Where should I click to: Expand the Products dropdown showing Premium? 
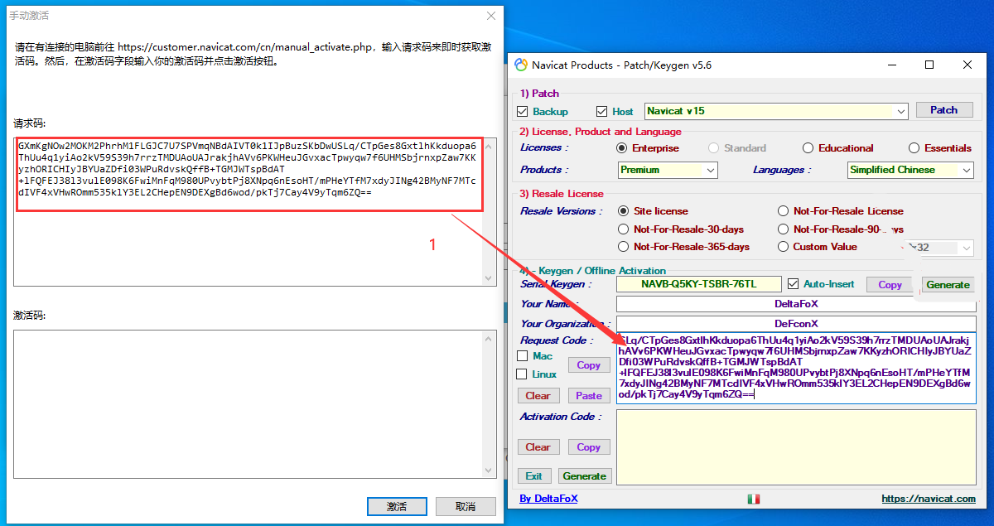tap(711, 170)
